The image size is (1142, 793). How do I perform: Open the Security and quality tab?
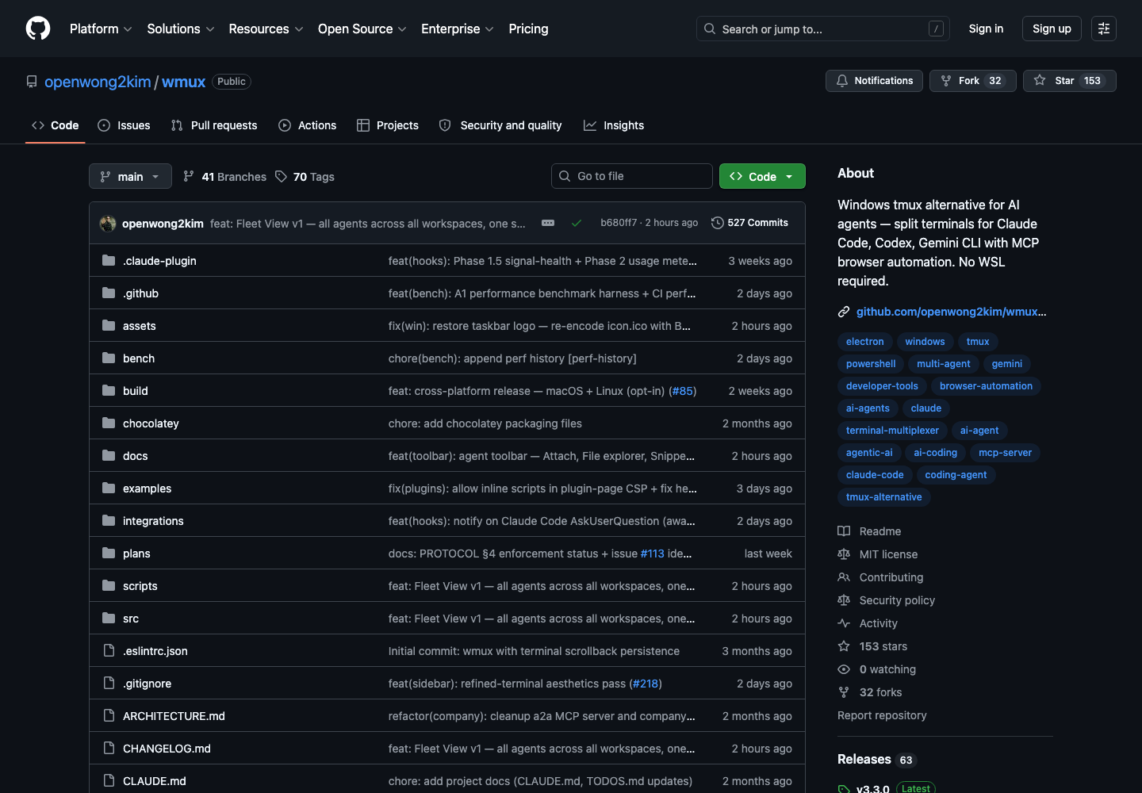click(x=500, y=125)
